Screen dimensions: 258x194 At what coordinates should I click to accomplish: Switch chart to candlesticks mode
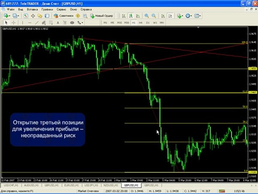131,16
